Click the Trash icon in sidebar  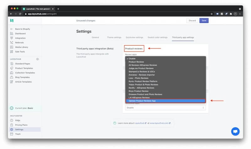pyautogui.click(x=12, y=134)
